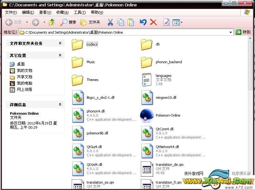Select QtCore4.dll file
Viewport: 255px width, 190px height.
[173, 133]
